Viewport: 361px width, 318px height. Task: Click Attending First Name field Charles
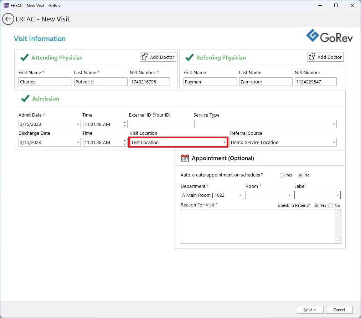[x=45, y=82]
